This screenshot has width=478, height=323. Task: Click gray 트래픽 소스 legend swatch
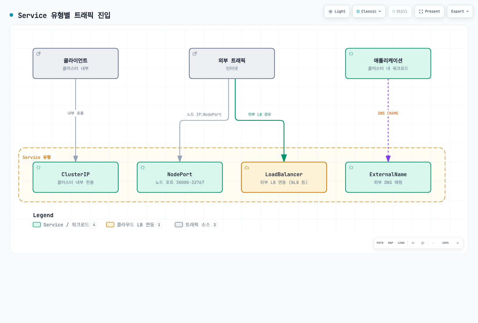pyautogui.click(x=179, y=225)
